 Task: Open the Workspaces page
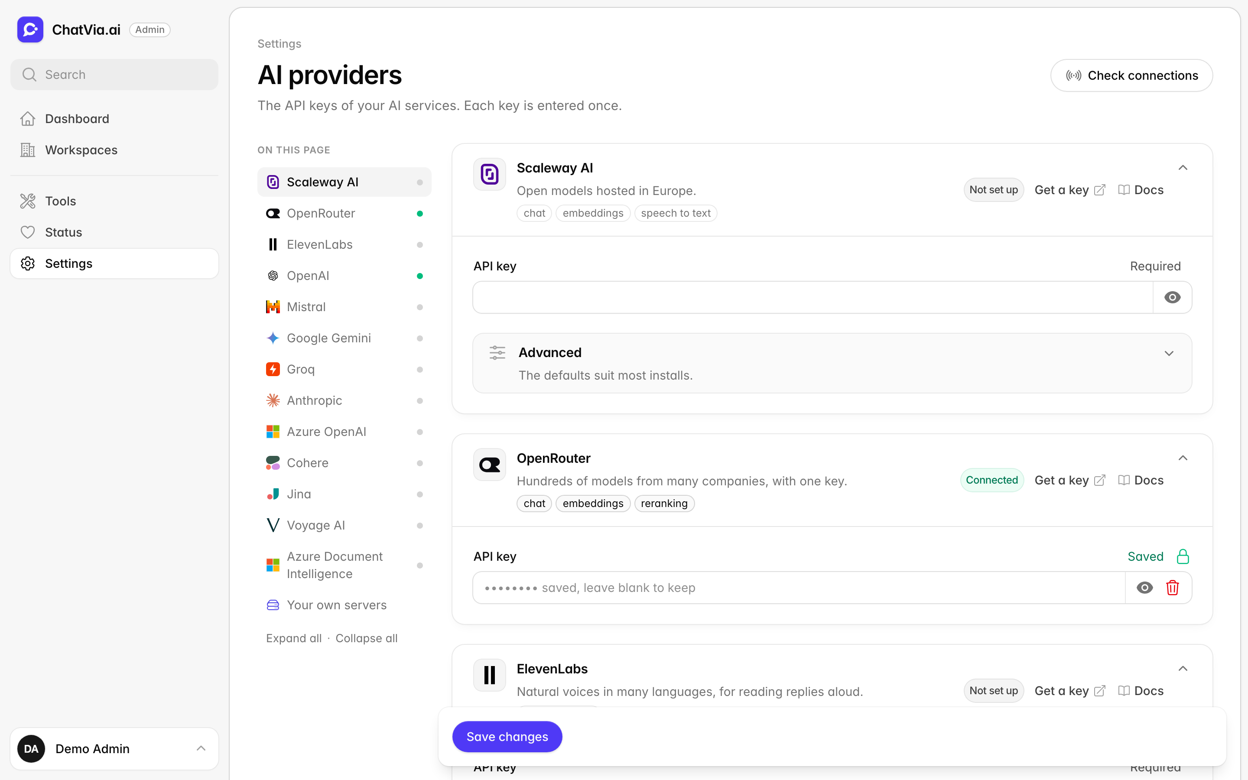(114, 149)
